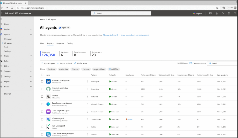The width and height of the screenshot is (238, 138).
Task: Open the app launcher waffle icon
Action: (2, 13)
